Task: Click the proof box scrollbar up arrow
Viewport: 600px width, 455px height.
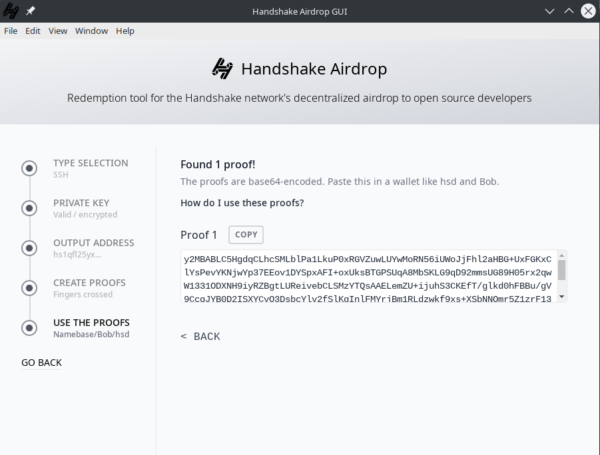Action: [562, 255]
